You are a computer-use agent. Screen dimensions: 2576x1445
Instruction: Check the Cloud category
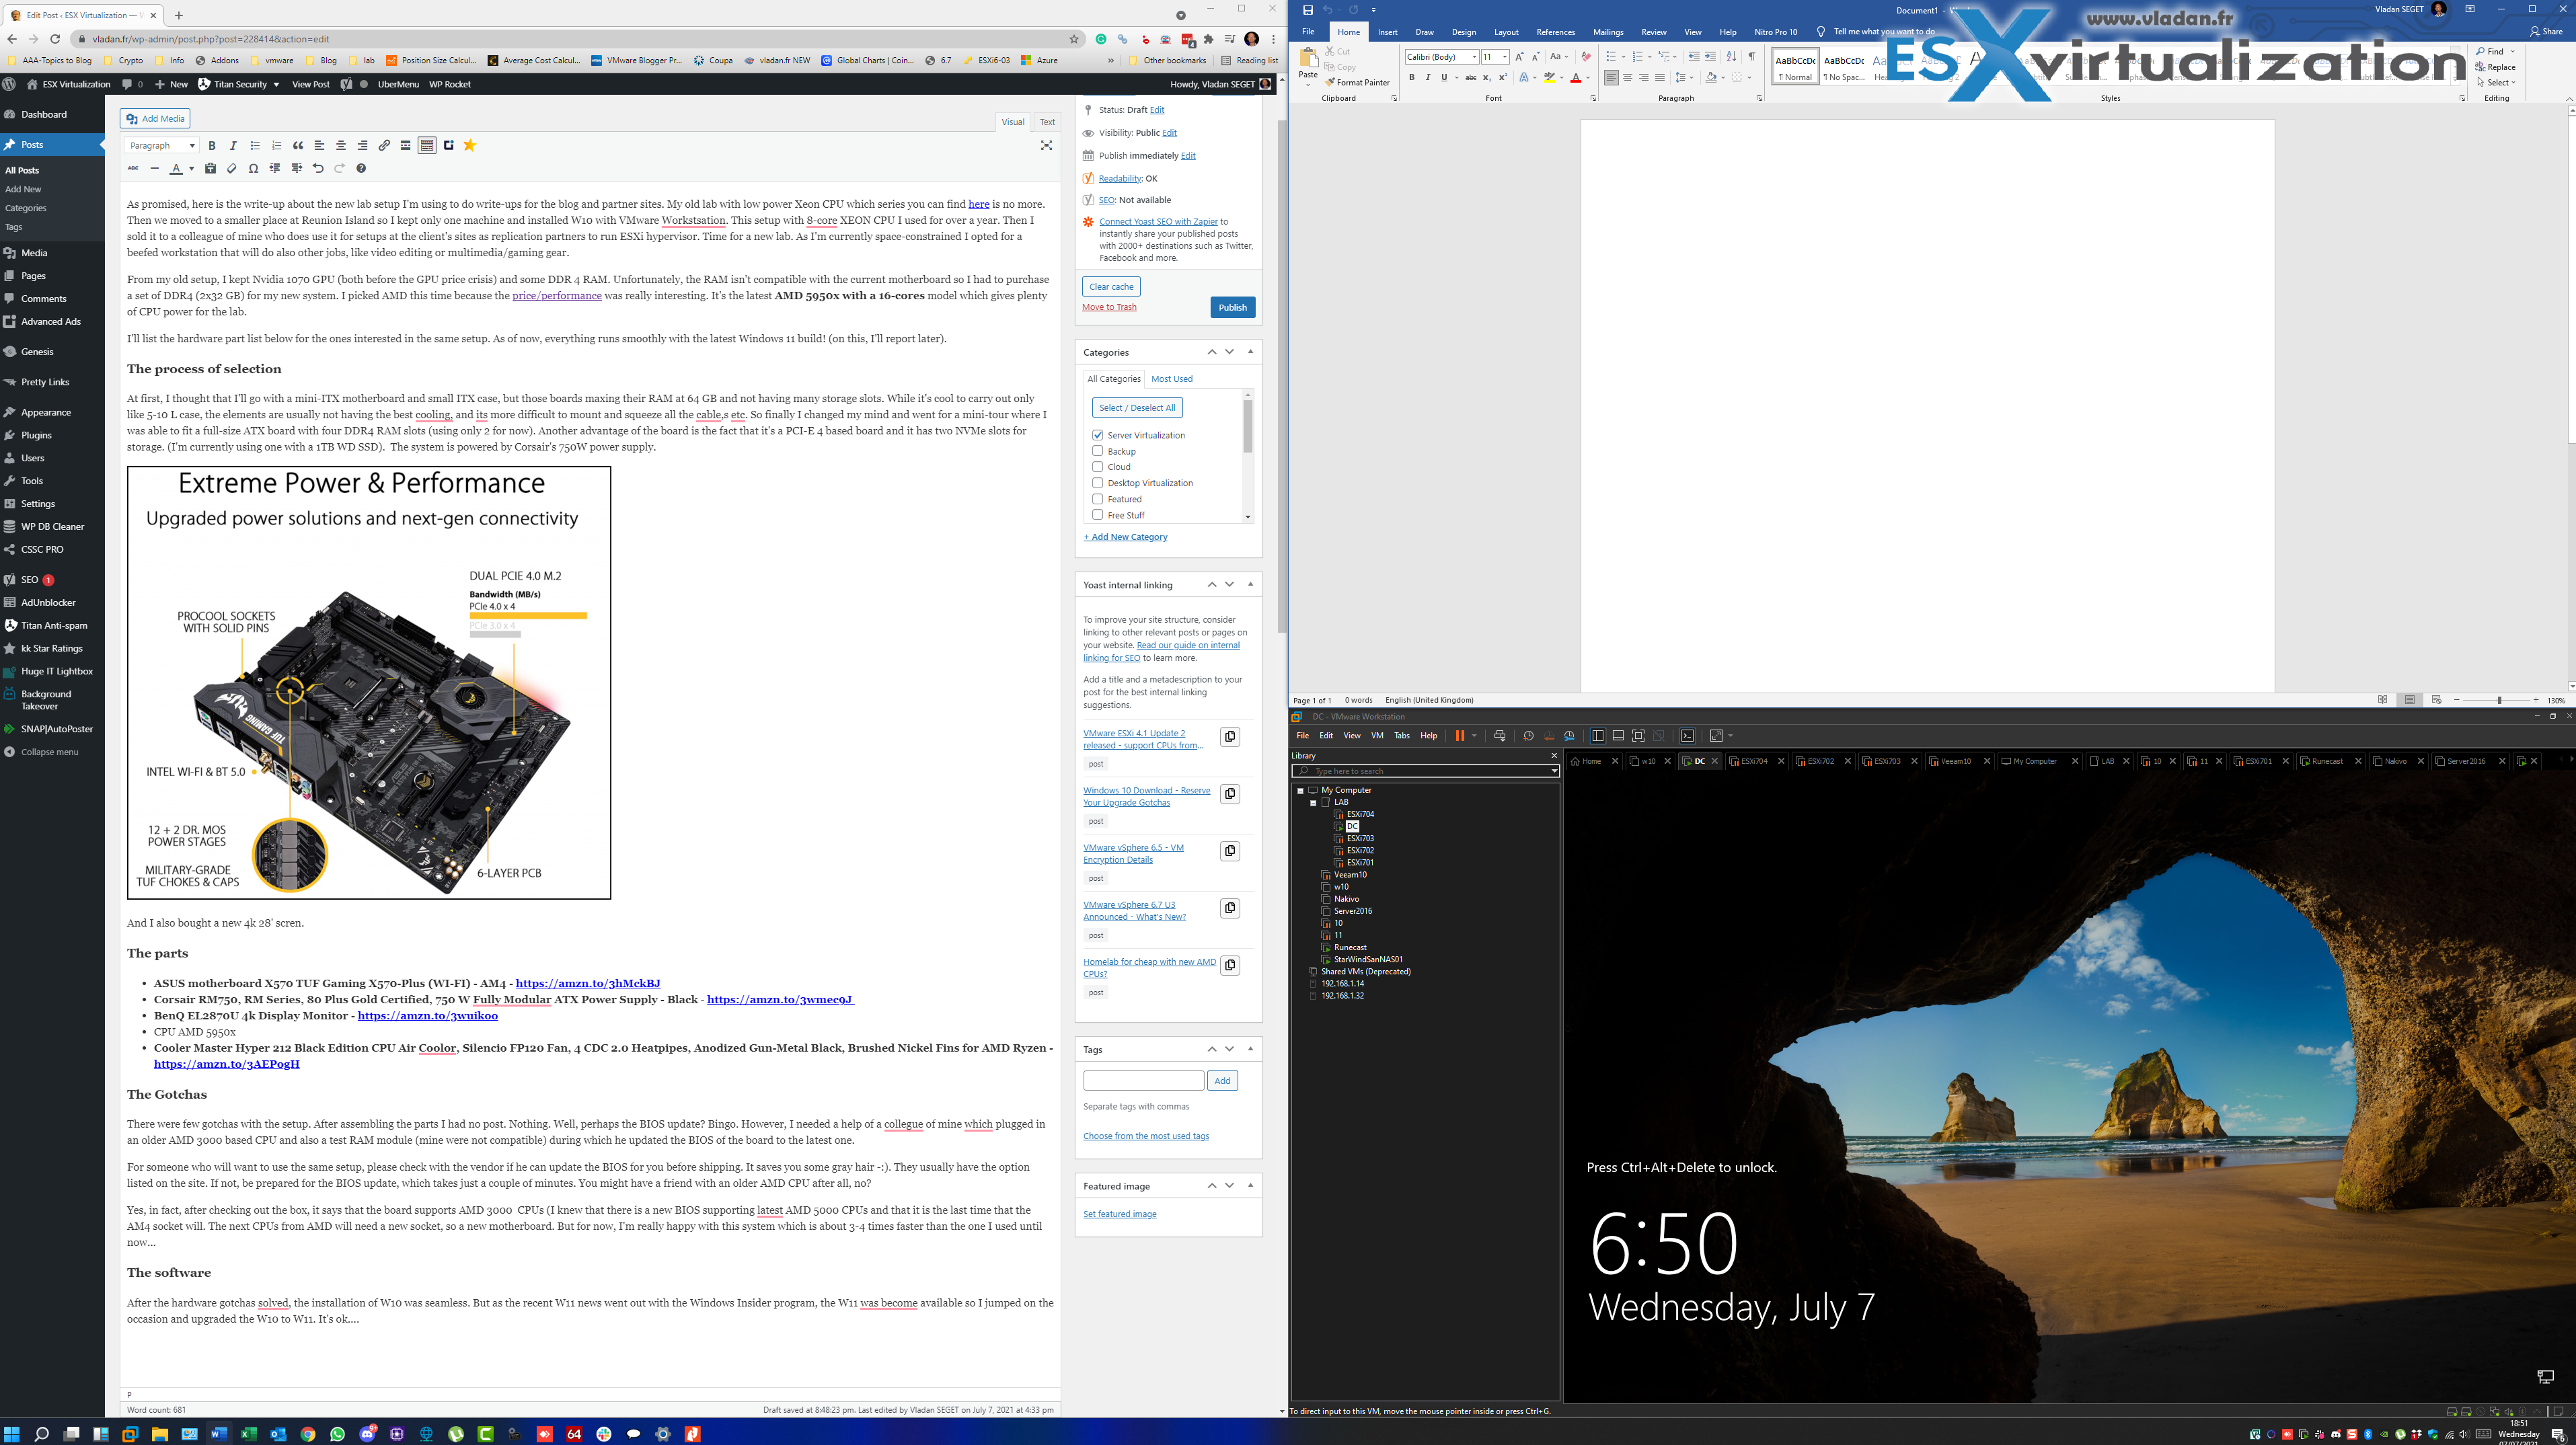pos(1097,467)
